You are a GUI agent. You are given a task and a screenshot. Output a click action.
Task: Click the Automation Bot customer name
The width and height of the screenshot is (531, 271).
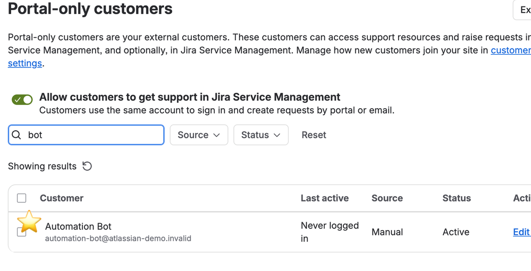78,226
